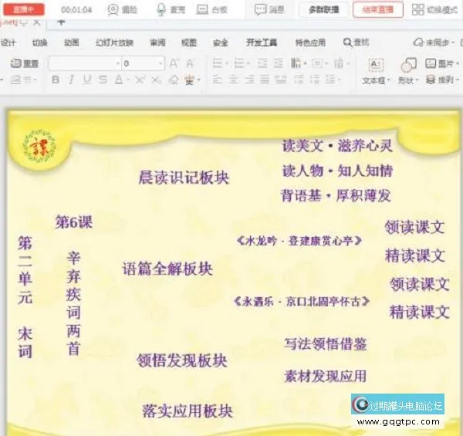
Task: Apply bullet list icon
Action: pyautogui.click(x=218, y=63)
